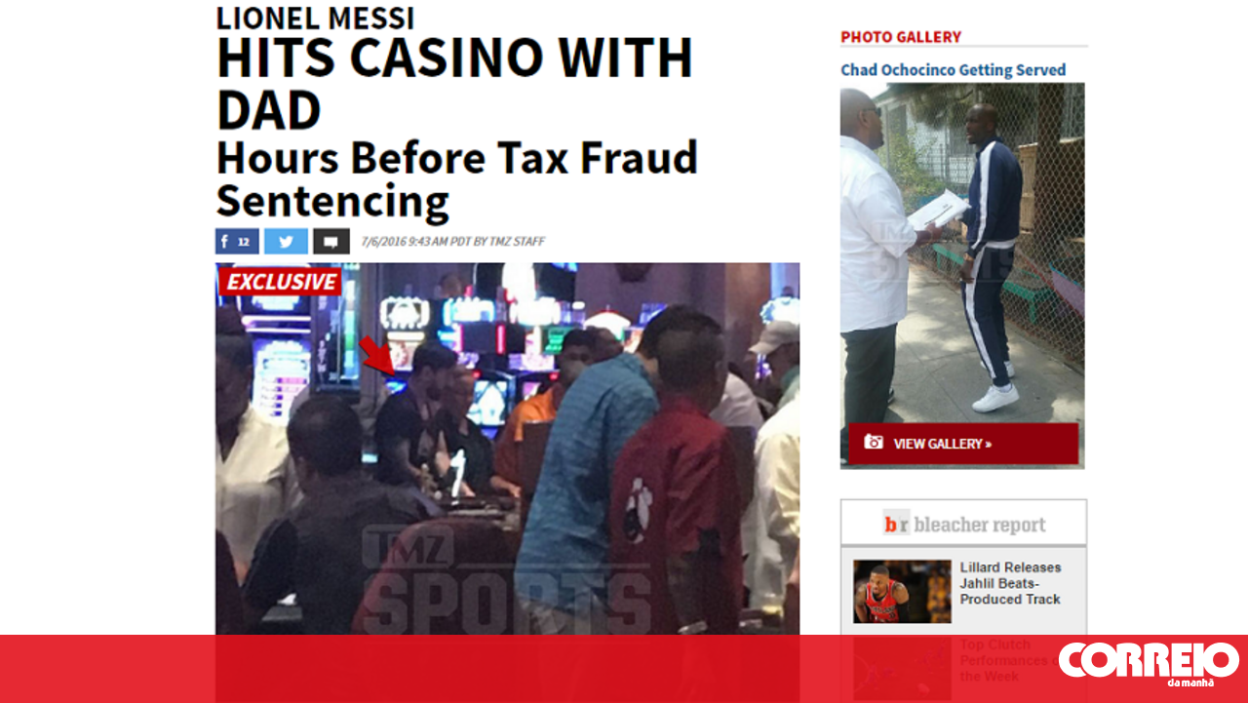Click the camera icon in View Gallery
The height and width of the screenshot is (703, 1248).
point(874,443)
